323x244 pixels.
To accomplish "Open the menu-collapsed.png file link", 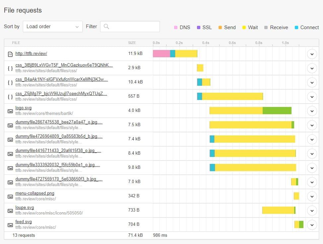I will [x=35, y=193].
